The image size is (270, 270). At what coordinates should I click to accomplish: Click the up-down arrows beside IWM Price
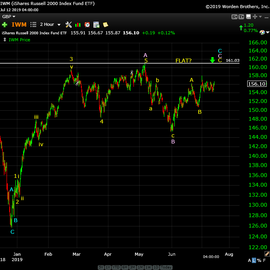tap(5, 40)
